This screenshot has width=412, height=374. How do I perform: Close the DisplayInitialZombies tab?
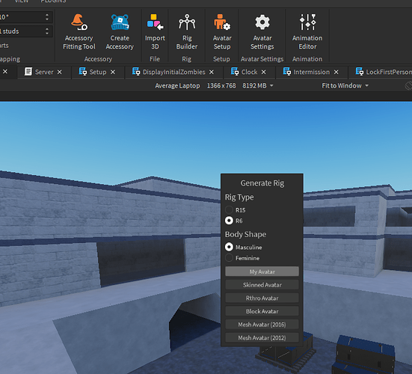[212, 72]
